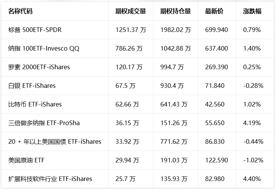Screen dimensions: 275x189
Task: Open 标普 500ETF-SPDR row
Action: click(35, 30)
